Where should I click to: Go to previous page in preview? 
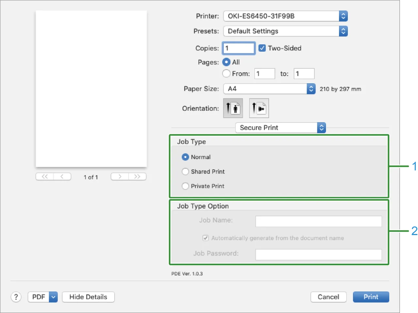click(x=62, y=177)
